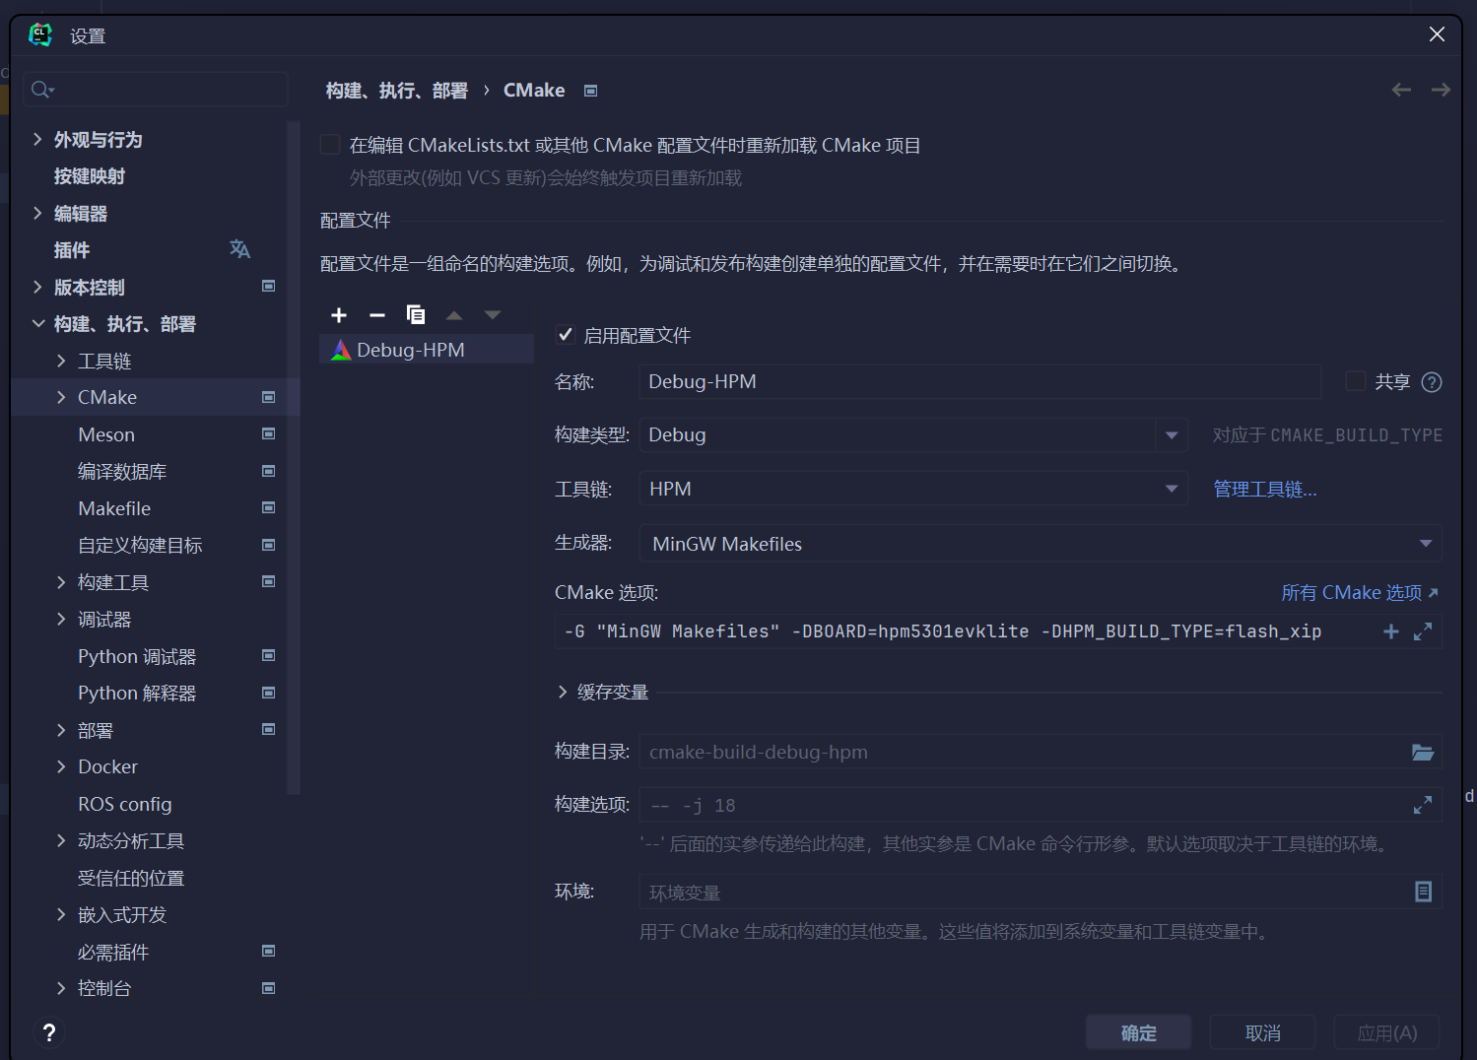The width and height of the screenshot is (1477, 1060).
Task: Toggle the 共享 checkbox
Action: (1356, 381)
